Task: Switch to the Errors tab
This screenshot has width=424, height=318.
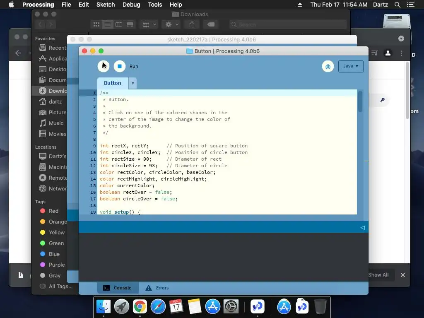Action: pos(157,288)
